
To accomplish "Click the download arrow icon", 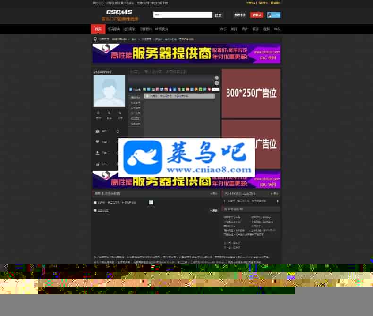I will [97, 153].
